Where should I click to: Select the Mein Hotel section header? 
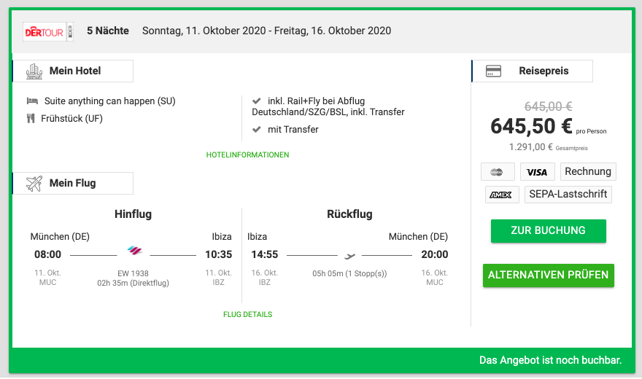tap(73, 71)
